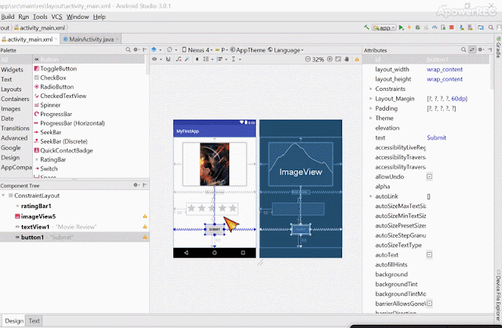Click the red Stop icon
This screenshot has width=502, height=328.
tap(452, 27)
